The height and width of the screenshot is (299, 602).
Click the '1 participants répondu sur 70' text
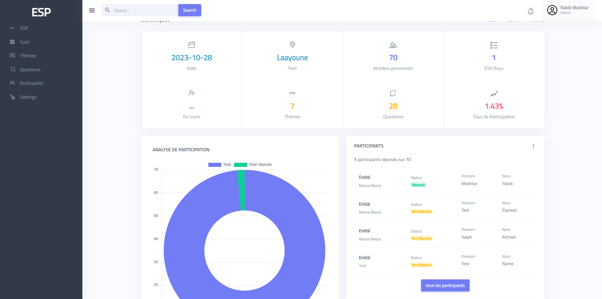(382, 160)
